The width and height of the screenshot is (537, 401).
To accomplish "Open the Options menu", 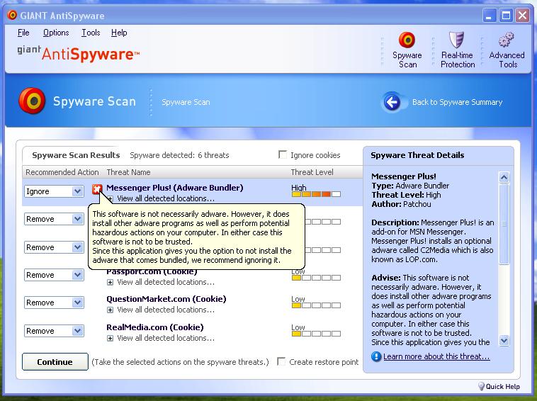I will (56, 33).
